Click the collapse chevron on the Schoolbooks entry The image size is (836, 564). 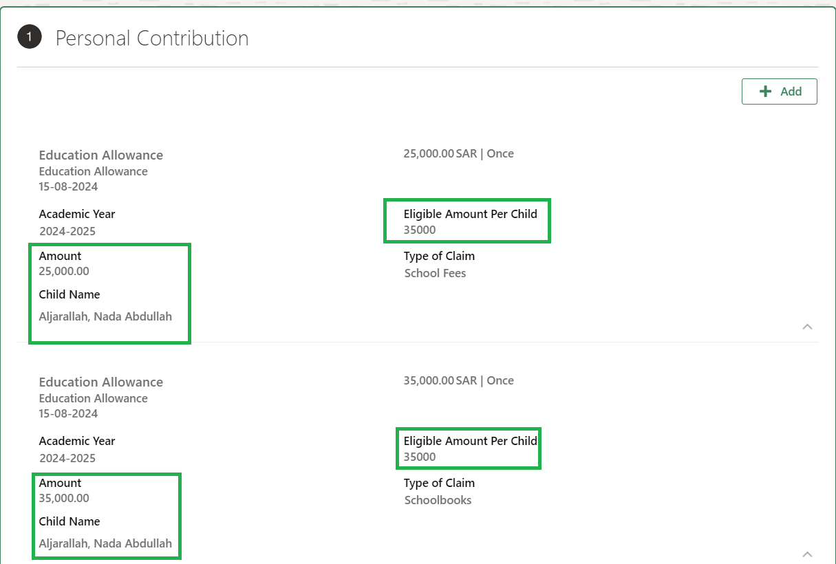pyautogui.click(x=808, y=554)
